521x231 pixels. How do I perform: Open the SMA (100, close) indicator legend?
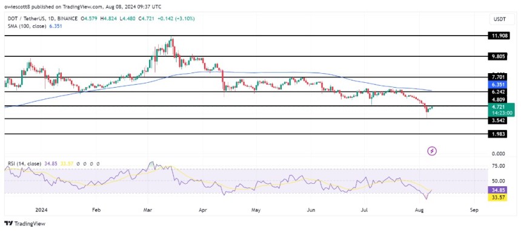tap(26, 26)
